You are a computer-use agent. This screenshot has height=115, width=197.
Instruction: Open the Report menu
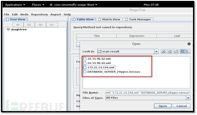pyautogui.click(x=56, y=14)
